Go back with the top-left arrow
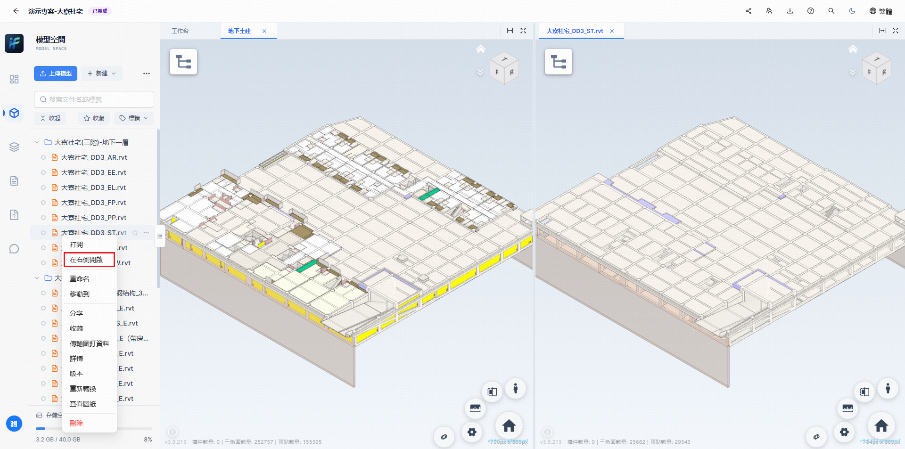The image size is (905, 449). click(16, 11)
